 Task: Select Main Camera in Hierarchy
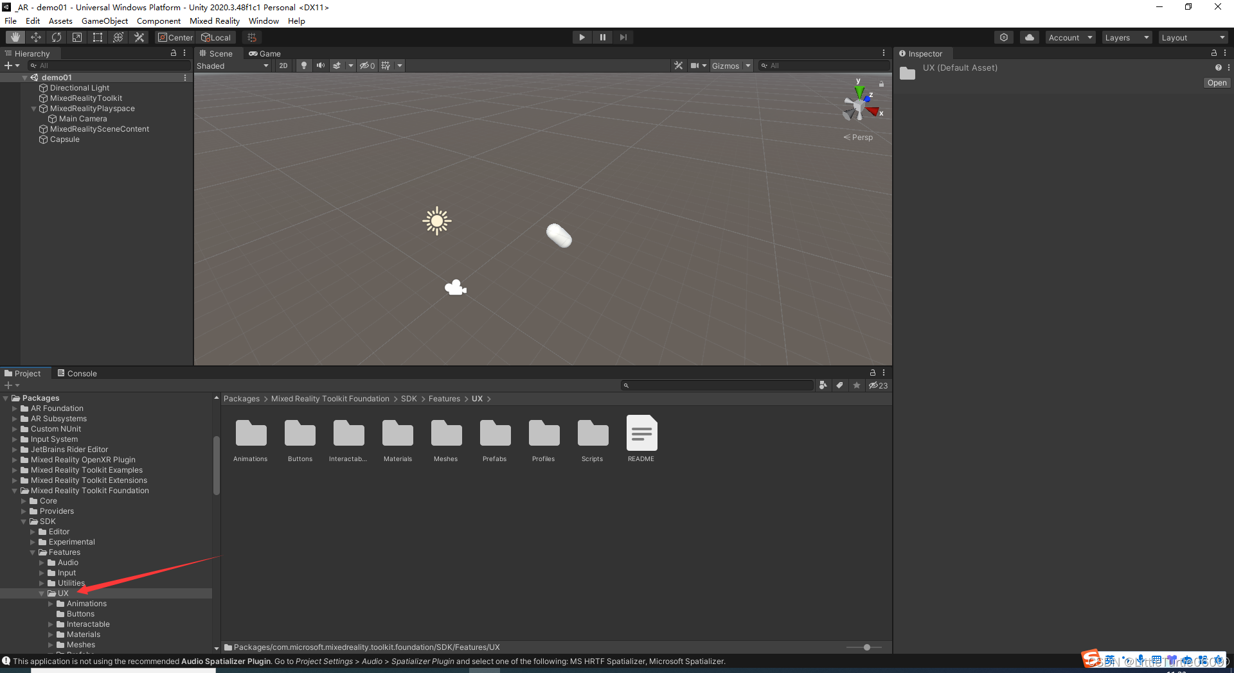[x=83, y=119]
